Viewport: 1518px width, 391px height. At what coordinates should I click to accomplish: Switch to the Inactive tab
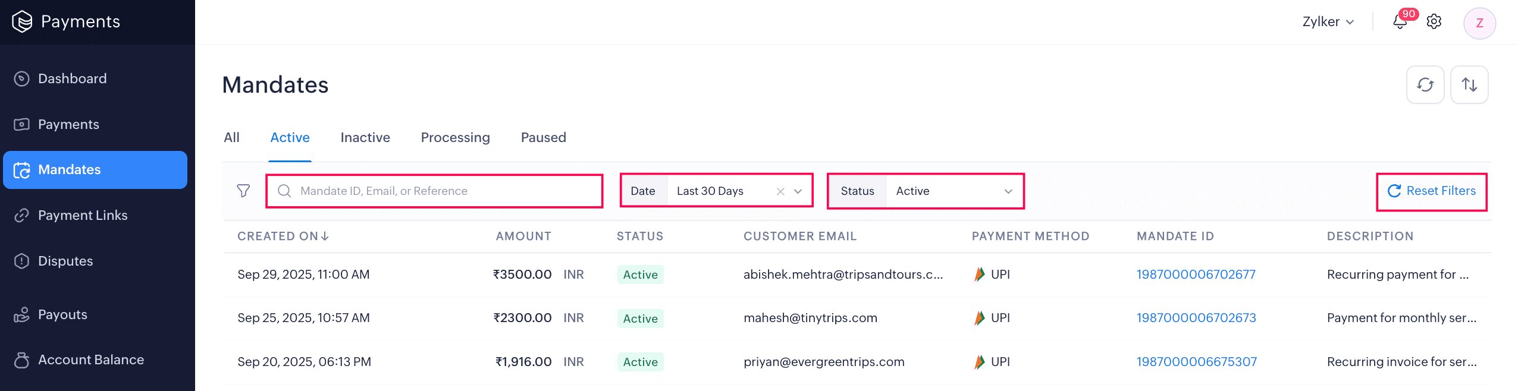click(365, 137)
